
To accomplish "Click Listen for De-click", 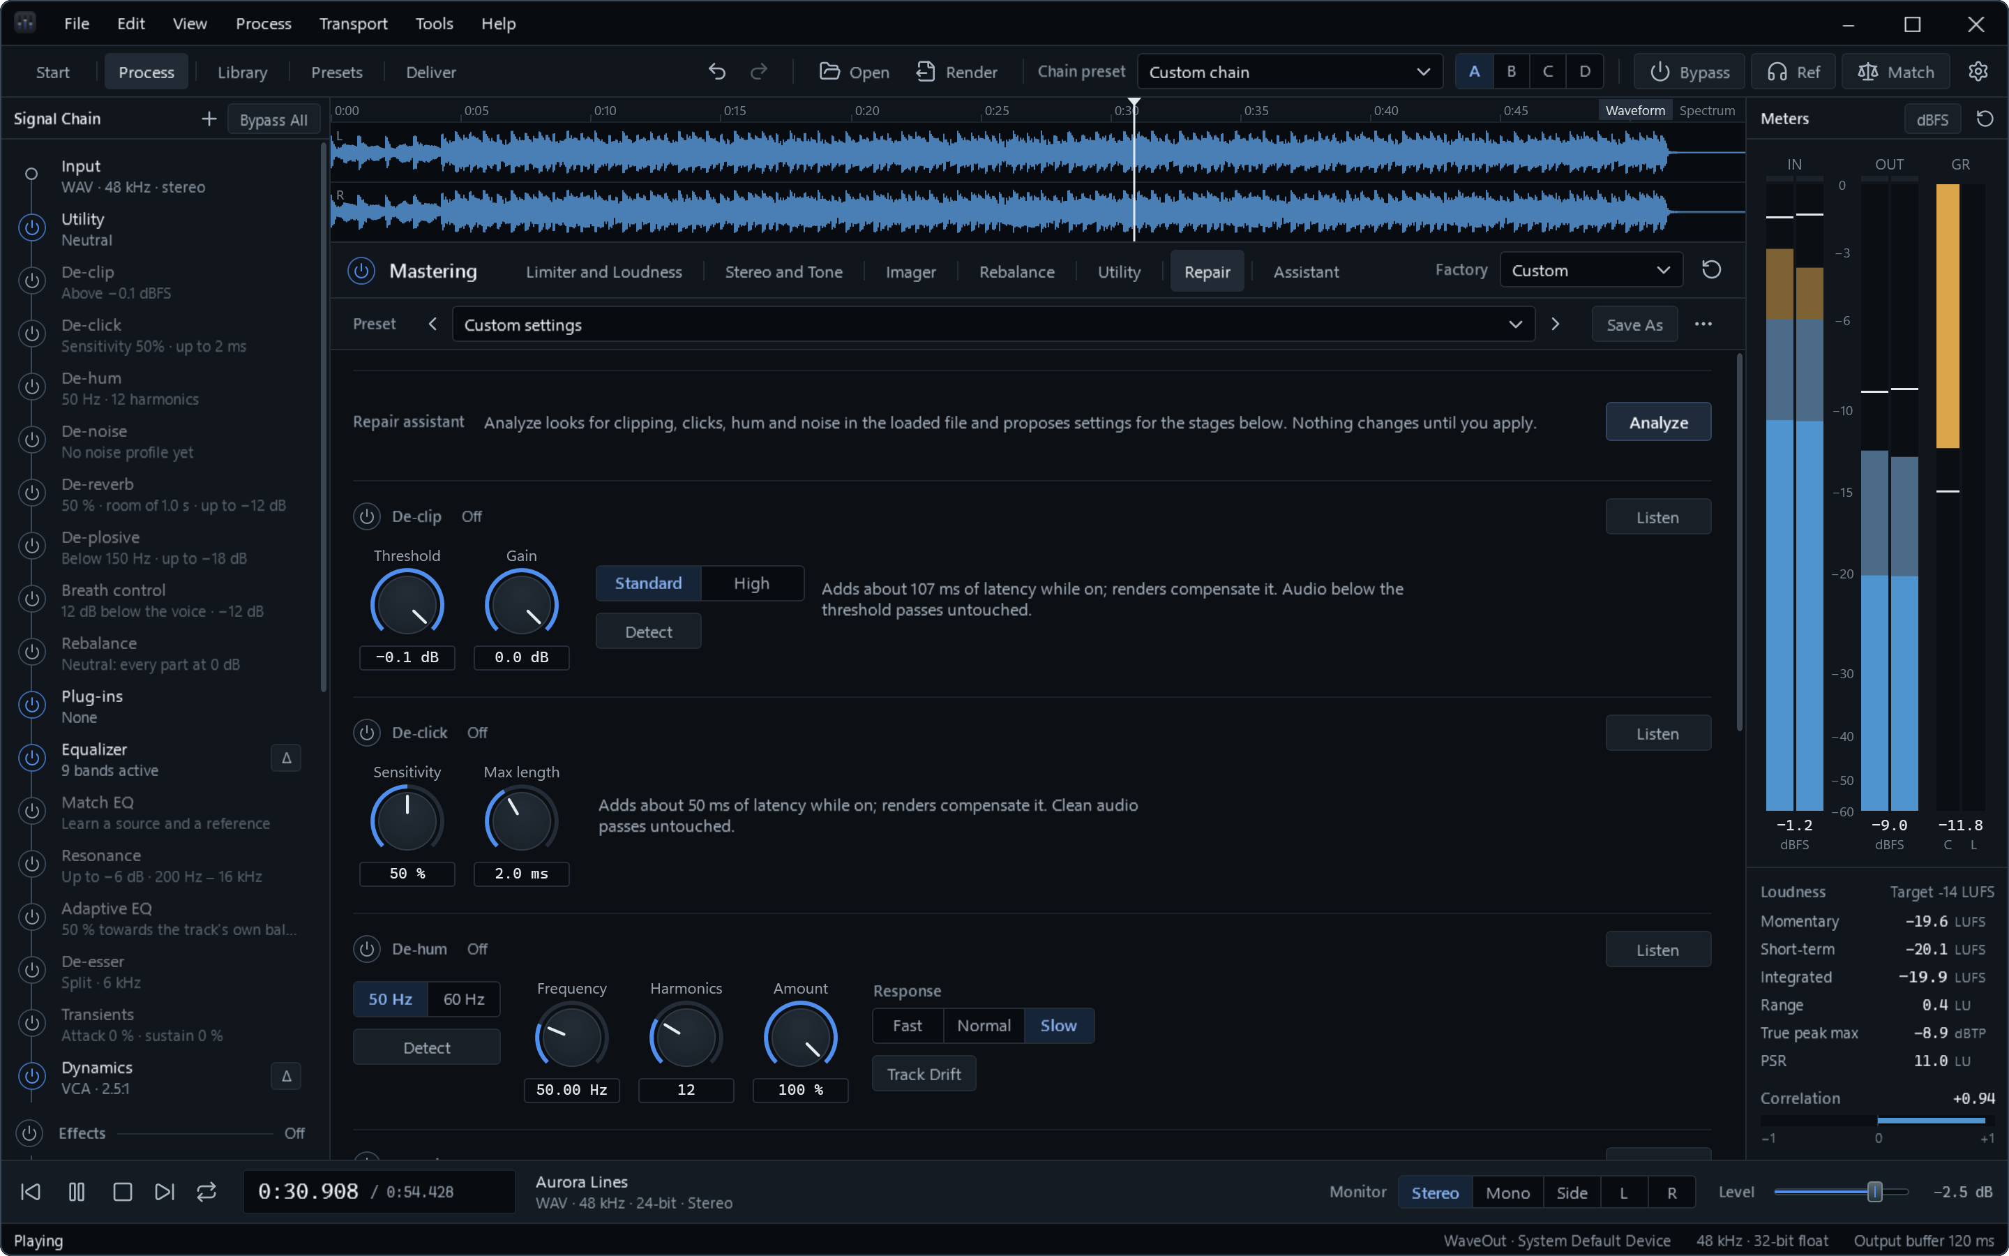I will click(x=1658, y=733).
